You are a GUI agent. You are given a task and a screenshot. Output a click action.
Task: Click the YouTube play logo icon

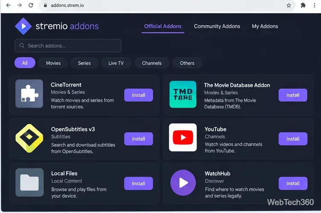click(183, 137)
